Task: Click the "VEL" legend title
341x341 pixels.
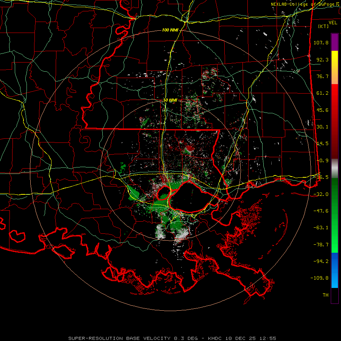Action: click(x=333, y=23)
